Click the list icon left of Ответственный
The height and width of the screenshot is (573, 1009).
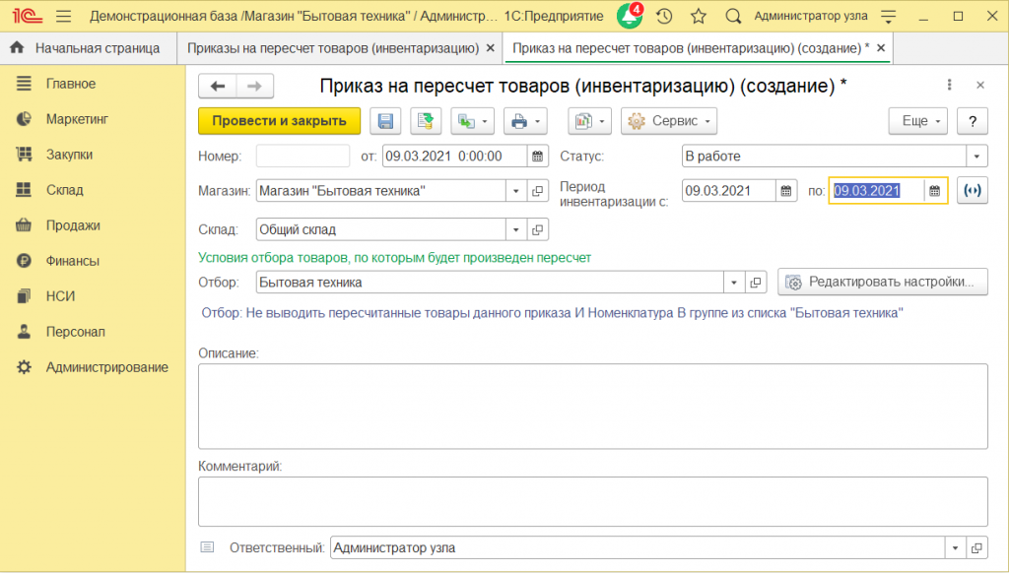pos(207,547)
